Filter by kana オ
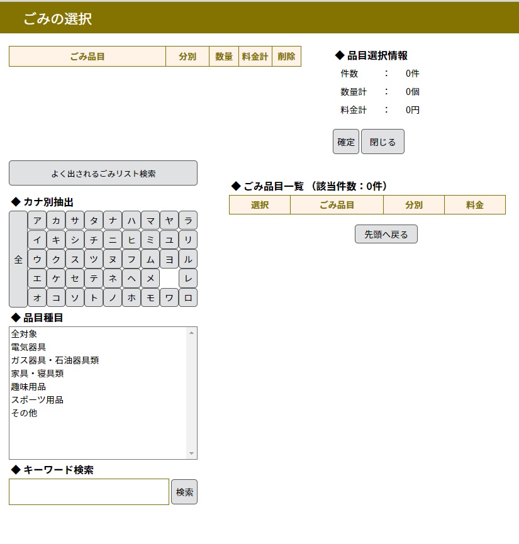This screenshot has height=544, width=519. pos(37,297)
